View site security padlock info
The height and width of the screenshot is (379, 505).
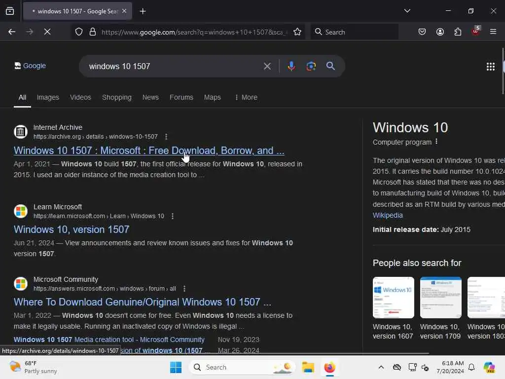click(x=93, y=32)
